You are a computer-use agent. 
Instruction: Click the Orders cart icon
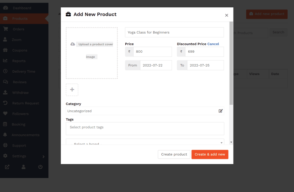[x=6, y=29]
